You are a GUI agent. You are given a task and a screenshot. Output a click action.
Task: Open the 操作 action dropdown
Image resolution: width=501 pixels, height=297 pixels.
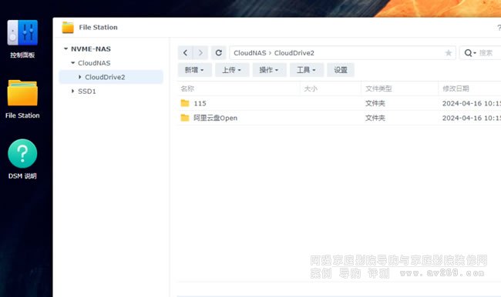coord(269,70)
